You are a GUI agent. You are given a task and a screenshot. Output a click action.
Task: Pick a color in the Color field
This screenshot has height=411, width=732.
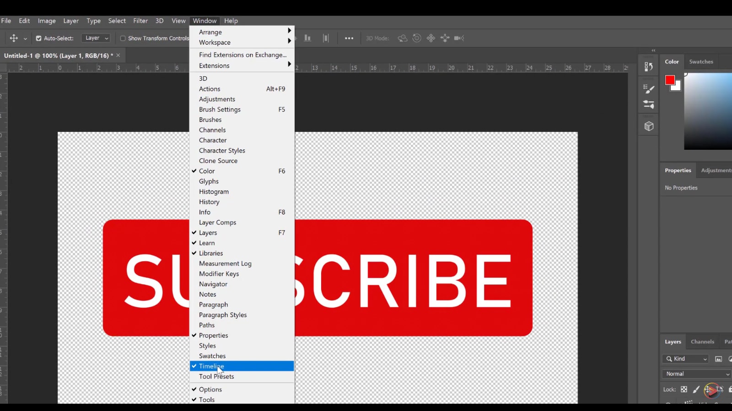coord(708,111)
